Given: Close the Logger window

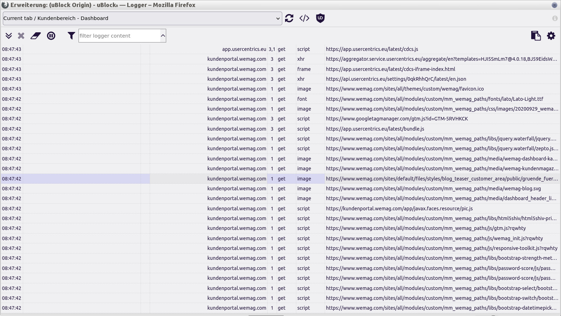Looking at the screenshot, I should [554, 5].
